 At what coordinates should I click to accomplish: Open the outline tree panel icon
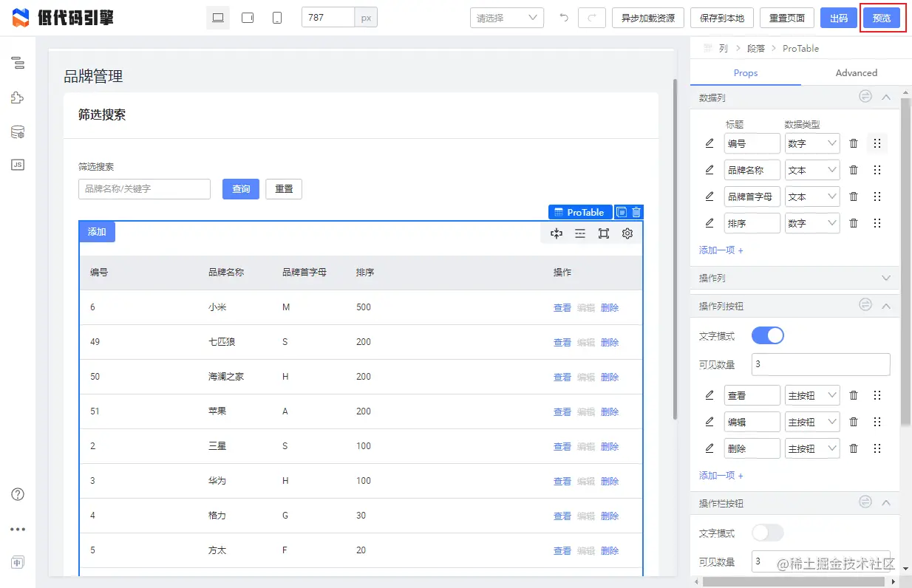tap(18, 63)
